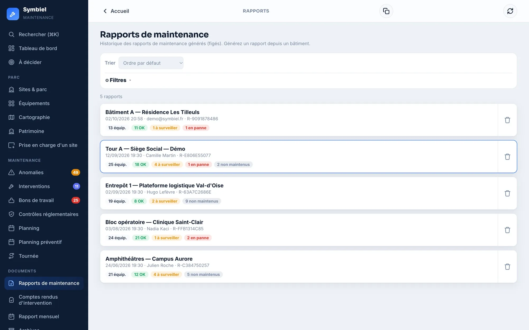The width and height of the screenshot is (529, 330).
Task: Click the "18 OK" badge
Action: (x=140, y=164)
